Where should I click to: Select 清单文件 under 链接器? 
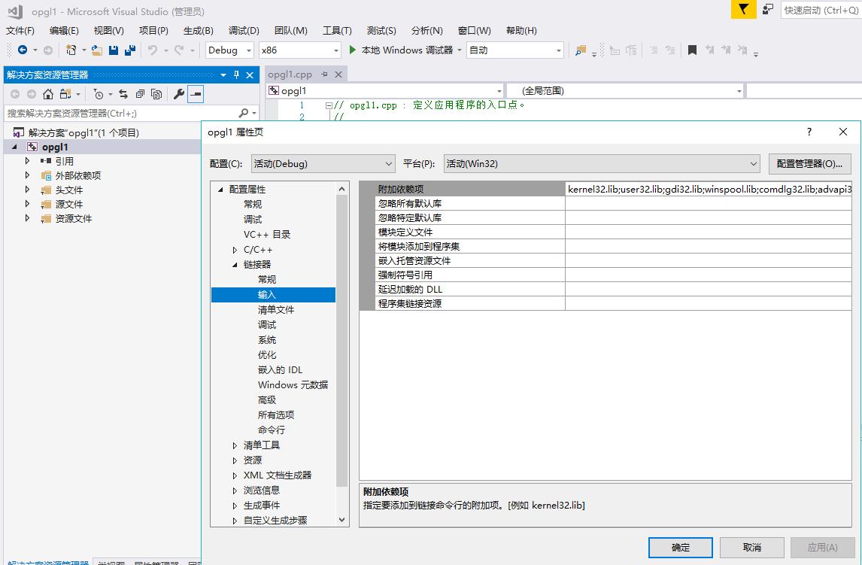coord(275,309)
